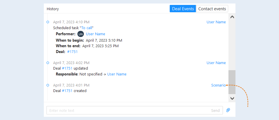Click timeline marker for 4:01 PM event
This screenshot has width=279, height=120.
tap(48, 85)
